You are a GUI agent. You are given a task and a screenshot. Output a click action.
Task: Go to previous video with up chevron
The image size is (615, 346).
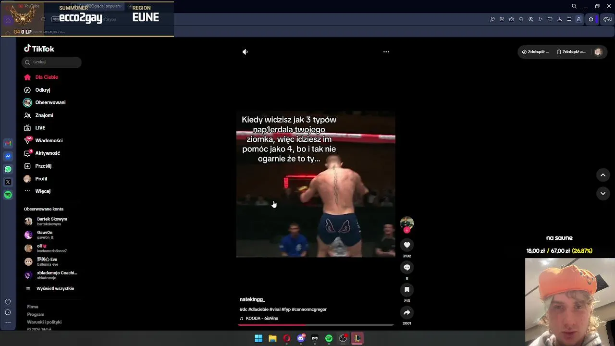tap(603, 175)
